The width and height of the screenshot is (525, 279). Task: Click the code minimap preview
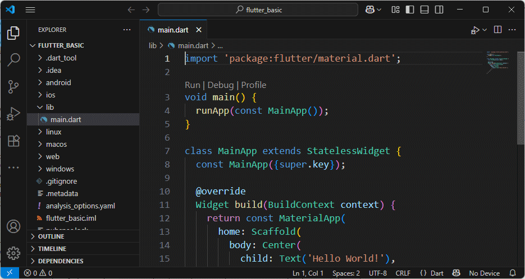[497, 62]
